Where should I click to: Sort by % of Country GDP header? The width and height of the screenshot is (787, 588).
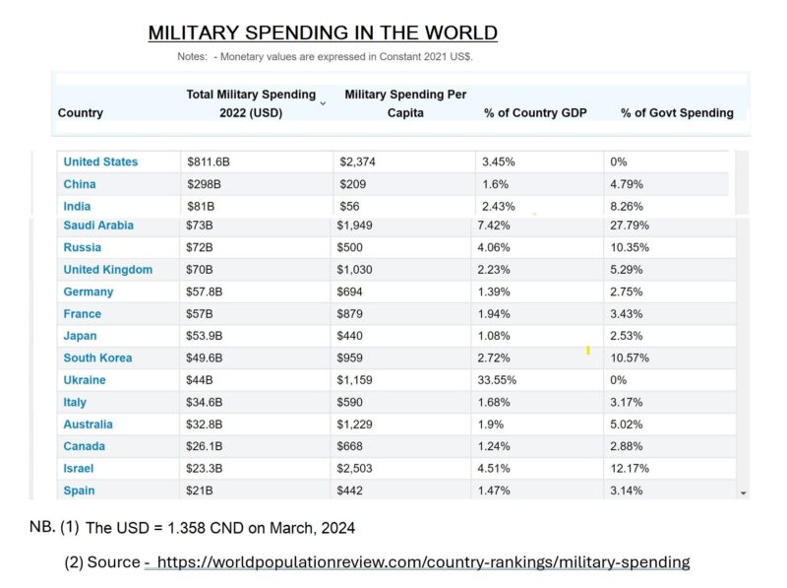[535, 113]
